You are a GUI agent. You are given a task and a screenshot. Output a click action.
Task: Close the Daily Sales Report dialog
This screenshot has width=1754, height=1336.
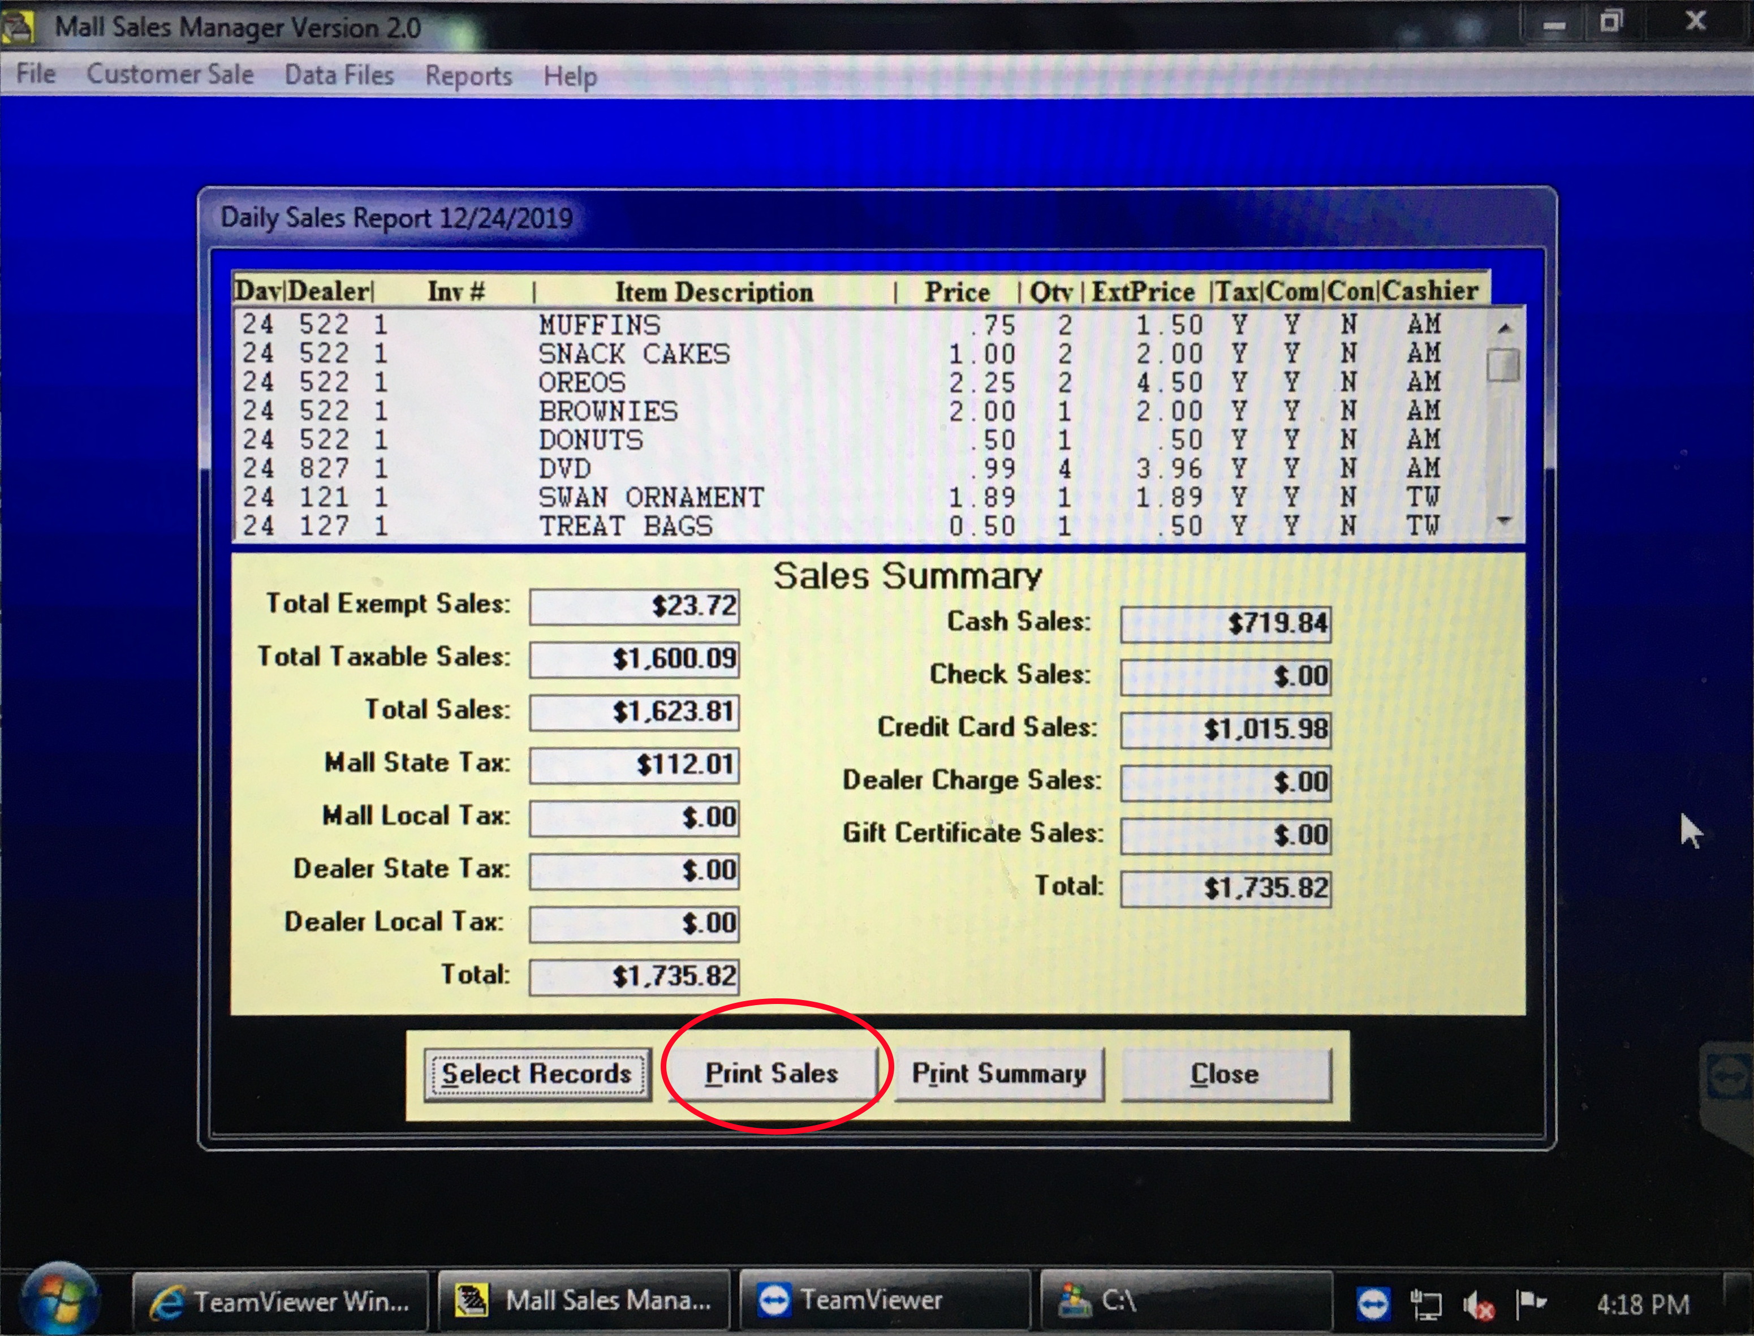pyautogui.click(x=1225, y=1074)
